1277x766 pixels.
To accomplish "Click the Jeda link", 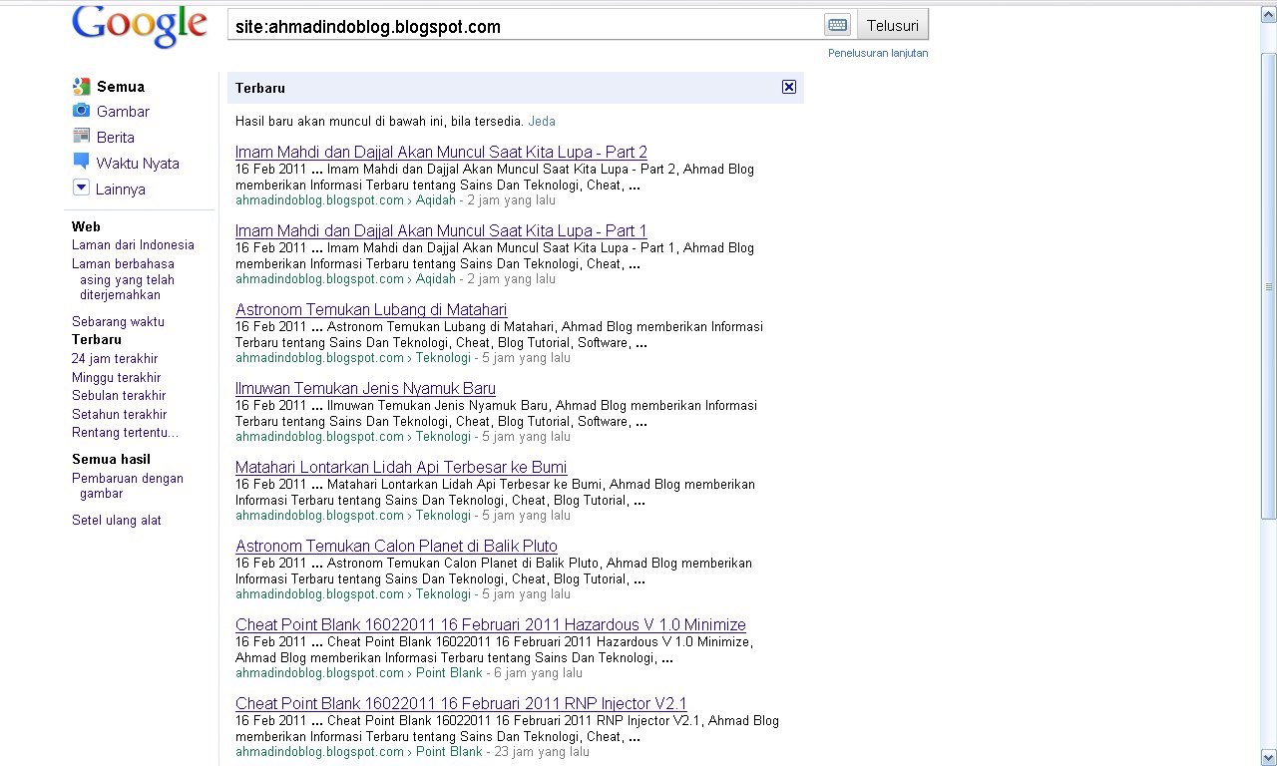I will coord(542,122).
